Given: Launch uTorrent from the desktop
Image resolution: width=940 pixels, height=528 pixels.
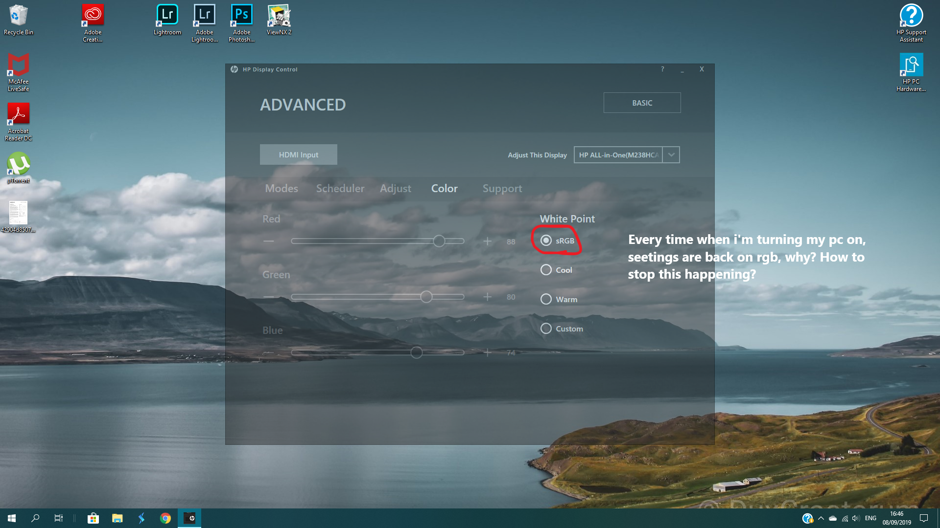Looking at the screenshot, I should click(18, 164).
